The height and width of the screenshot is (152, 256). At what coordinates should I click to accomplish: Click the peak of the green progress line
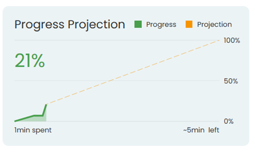pyautogui.click(x=46, y=105)
